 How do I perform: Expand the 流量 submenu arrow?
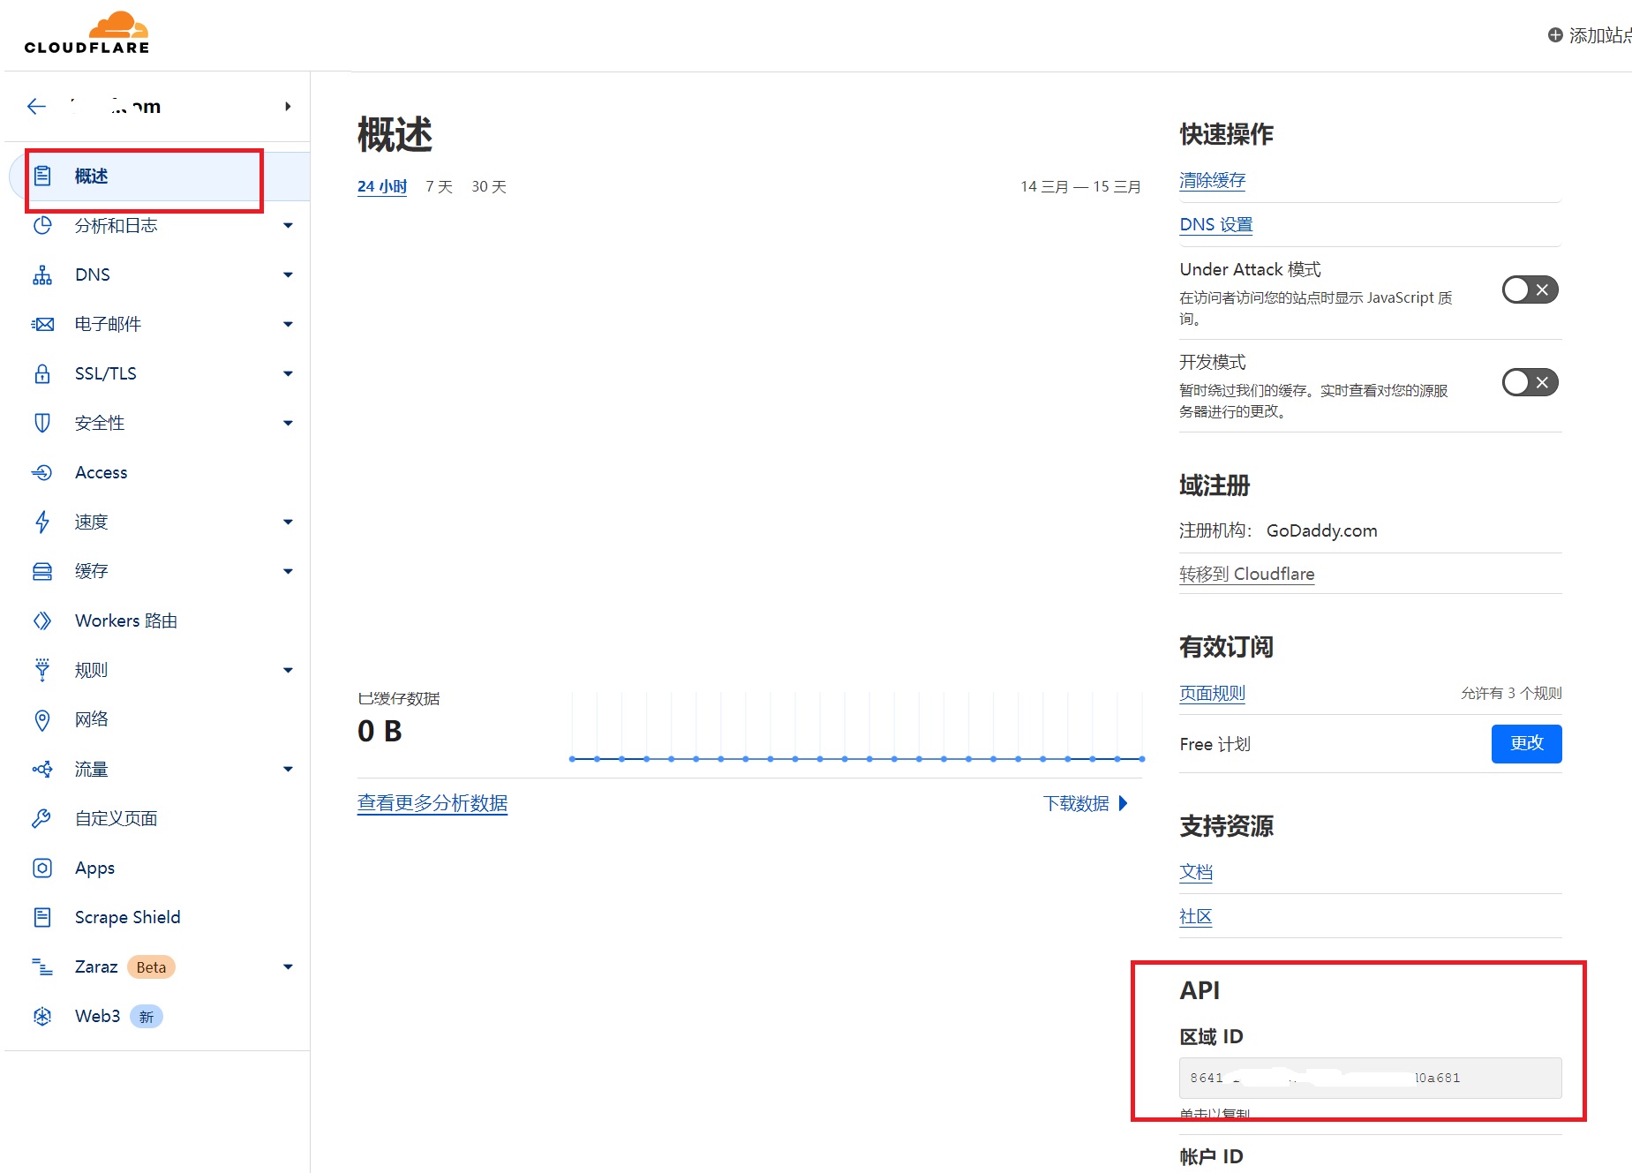tap(288, 770)
